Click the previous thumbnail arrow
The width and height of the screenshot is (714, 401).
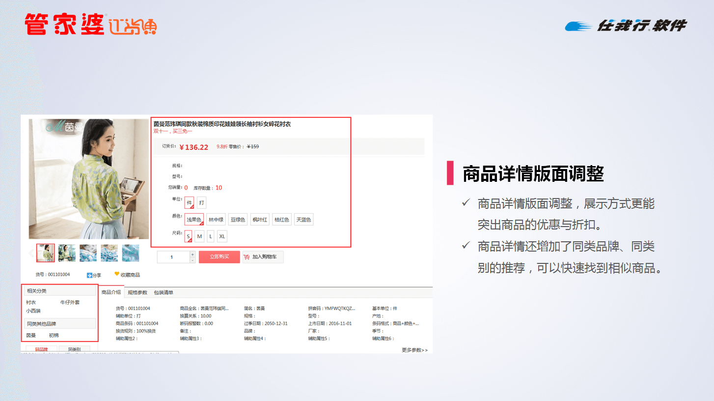click(32, 253)
